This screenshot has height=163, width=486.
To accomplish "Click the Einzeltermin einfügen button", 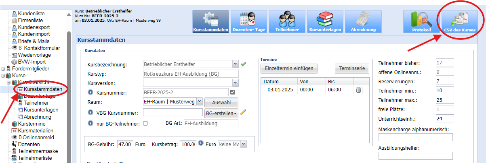I will pos(289,68).
